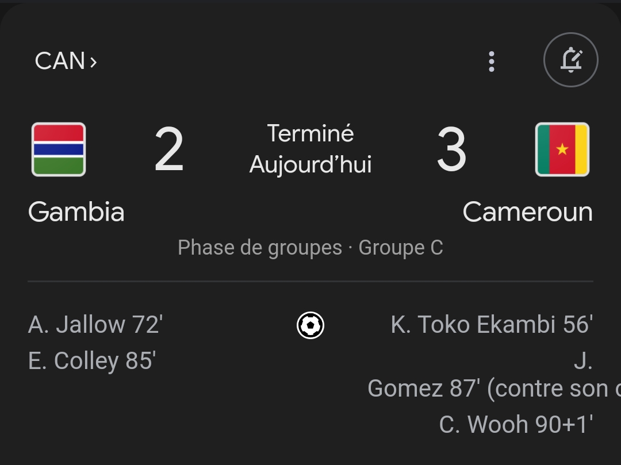Tap the Terminé match status text
The image size is (621, 465).
coord(310,134)
